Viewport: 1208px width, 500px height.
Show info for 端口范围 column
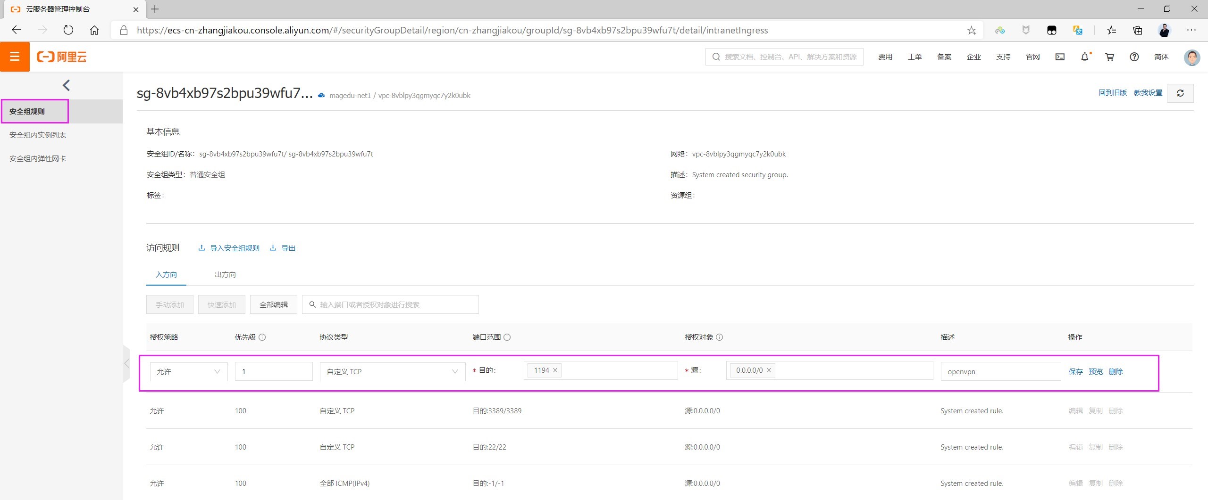click(507, 337)
